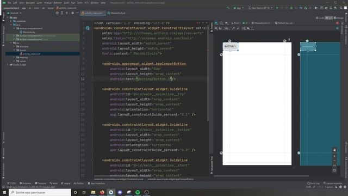Click Zoom to Fit Screen icon

coord(334,170)
